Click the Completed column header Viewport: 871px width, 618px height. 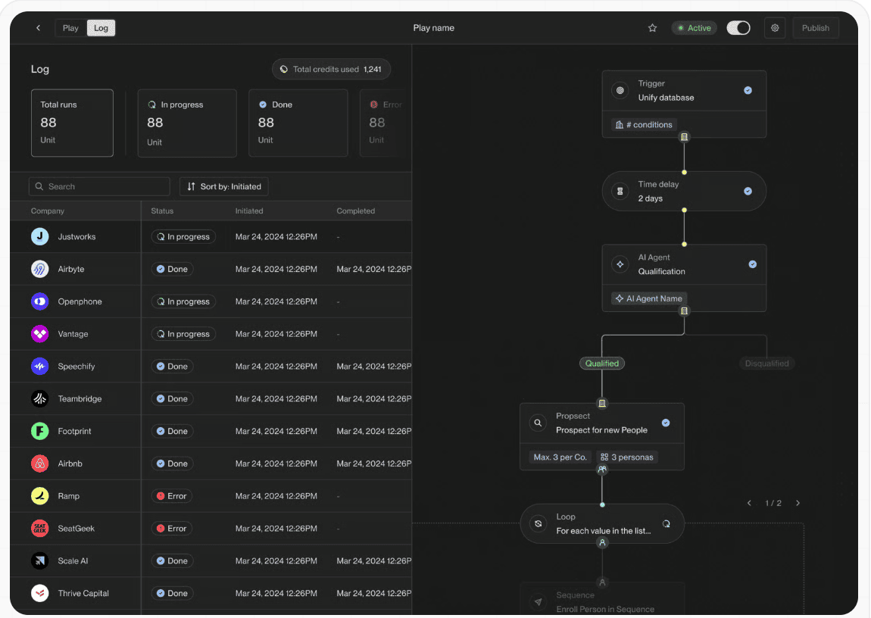(x=355, y=211)
